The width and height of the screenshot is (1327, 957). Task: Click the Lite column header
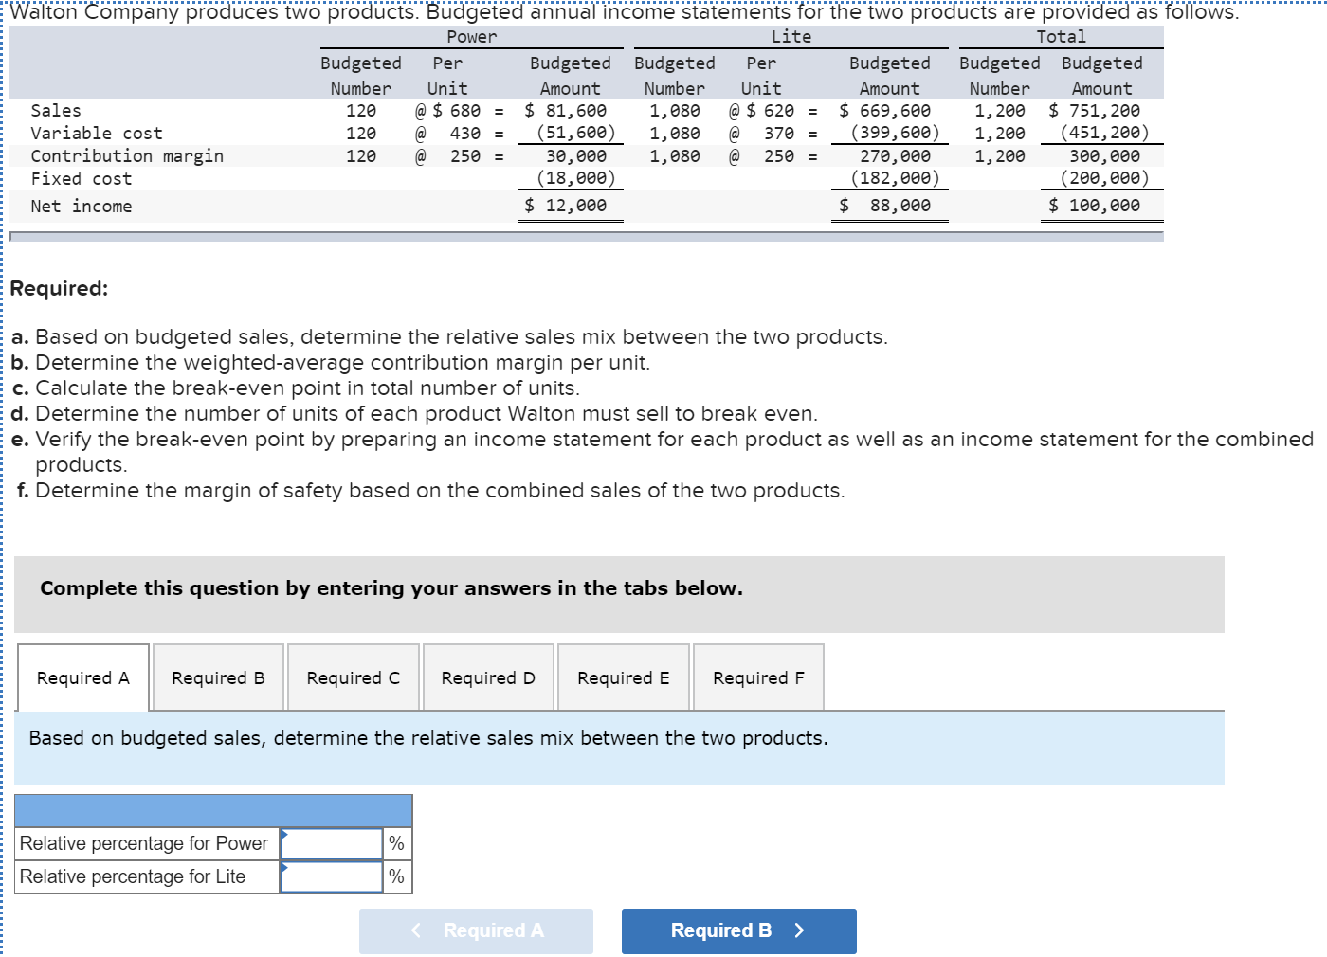click(x=791, y=37)
